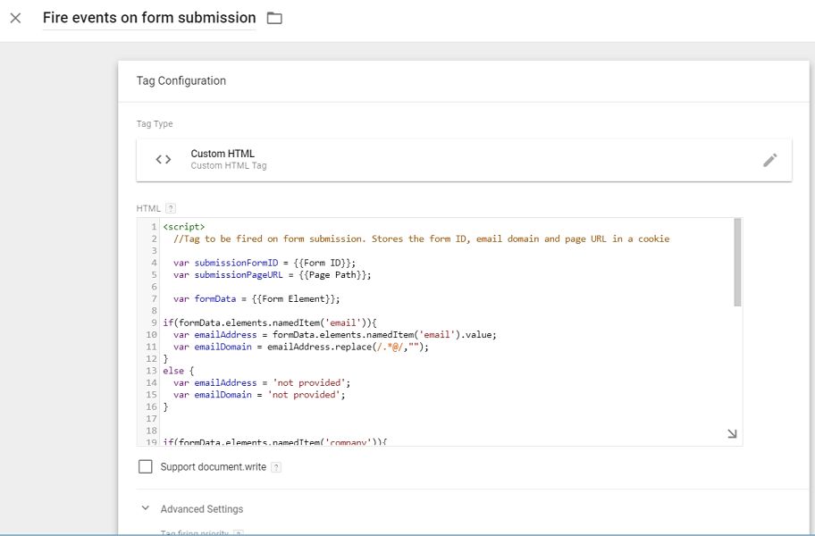This screenshot has height=536, width=815.
Task: Place cursor on the <script> opening line
Action: [184, 227]
